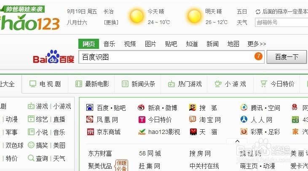Click the orange 7 badge in search box
The image size is (308, 171).
pos(259,56)
